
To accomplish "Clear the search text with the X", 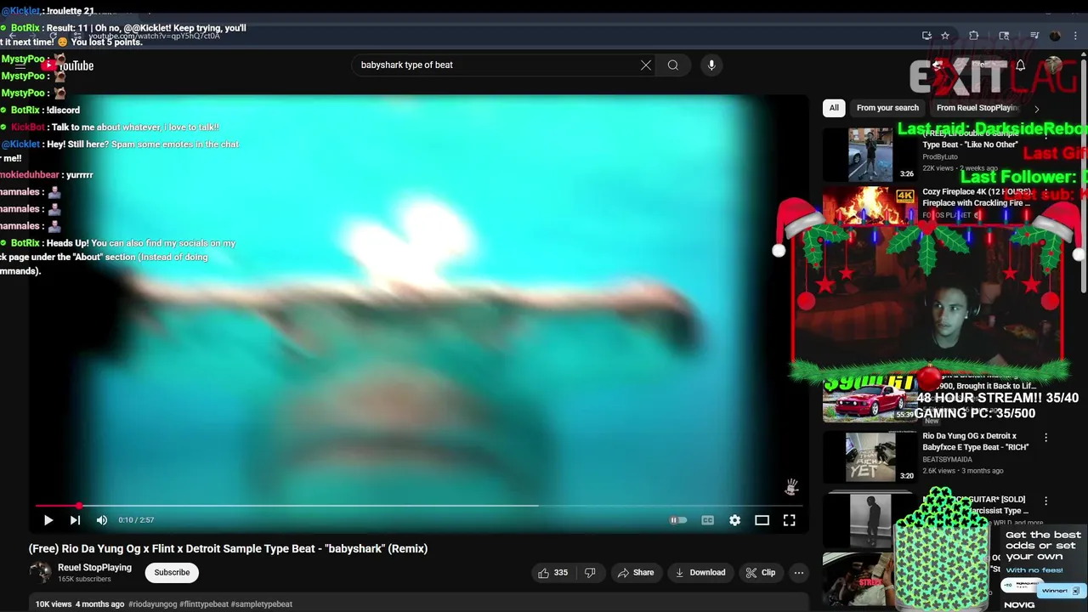I will pyautogui.click(x=646, y=65).
